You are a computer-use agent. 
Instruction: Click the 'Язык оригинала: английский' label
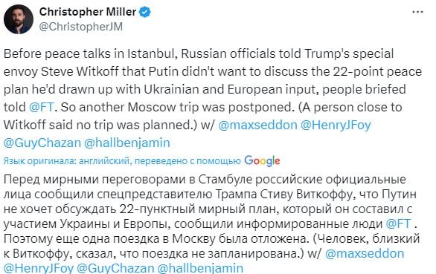click(x=66, y=160)
